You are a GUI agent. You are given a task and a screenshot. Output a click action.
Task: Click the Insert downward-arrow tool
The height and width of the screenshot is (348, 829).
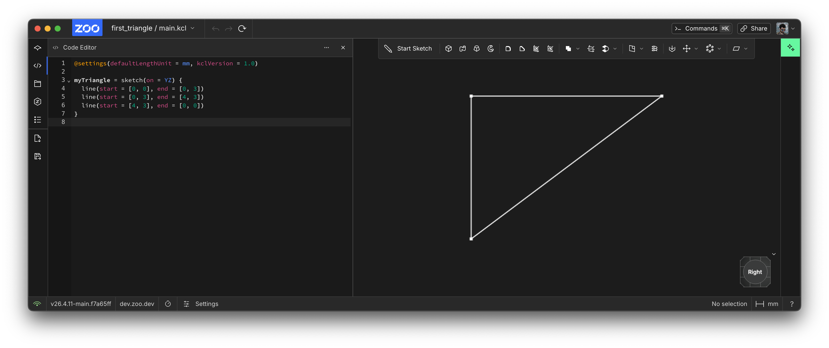click(672, 49)
